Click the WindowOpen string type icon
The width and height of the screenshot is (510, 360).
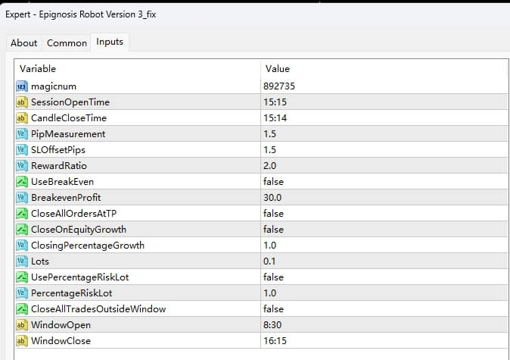pyautogui.click(x=21, y=325)
